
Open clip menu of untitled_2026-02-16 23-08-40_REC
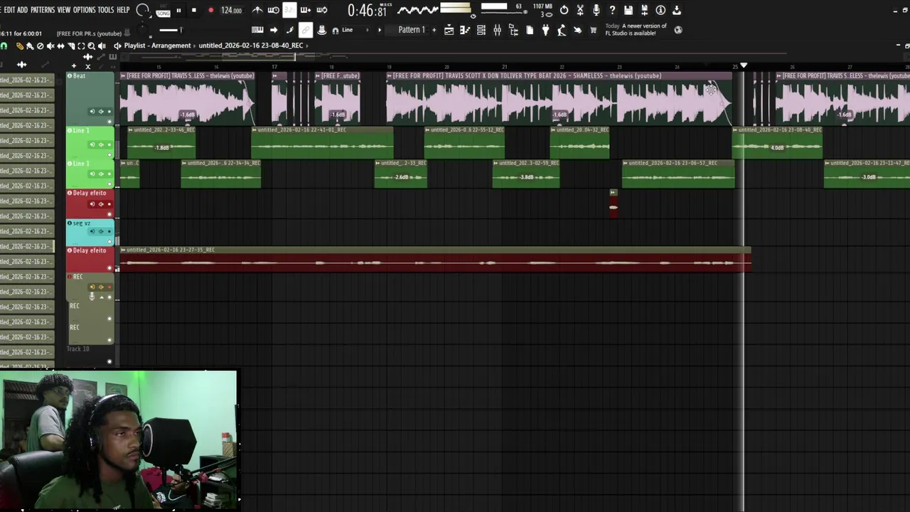pyautogui.click(x=736, y=130)
